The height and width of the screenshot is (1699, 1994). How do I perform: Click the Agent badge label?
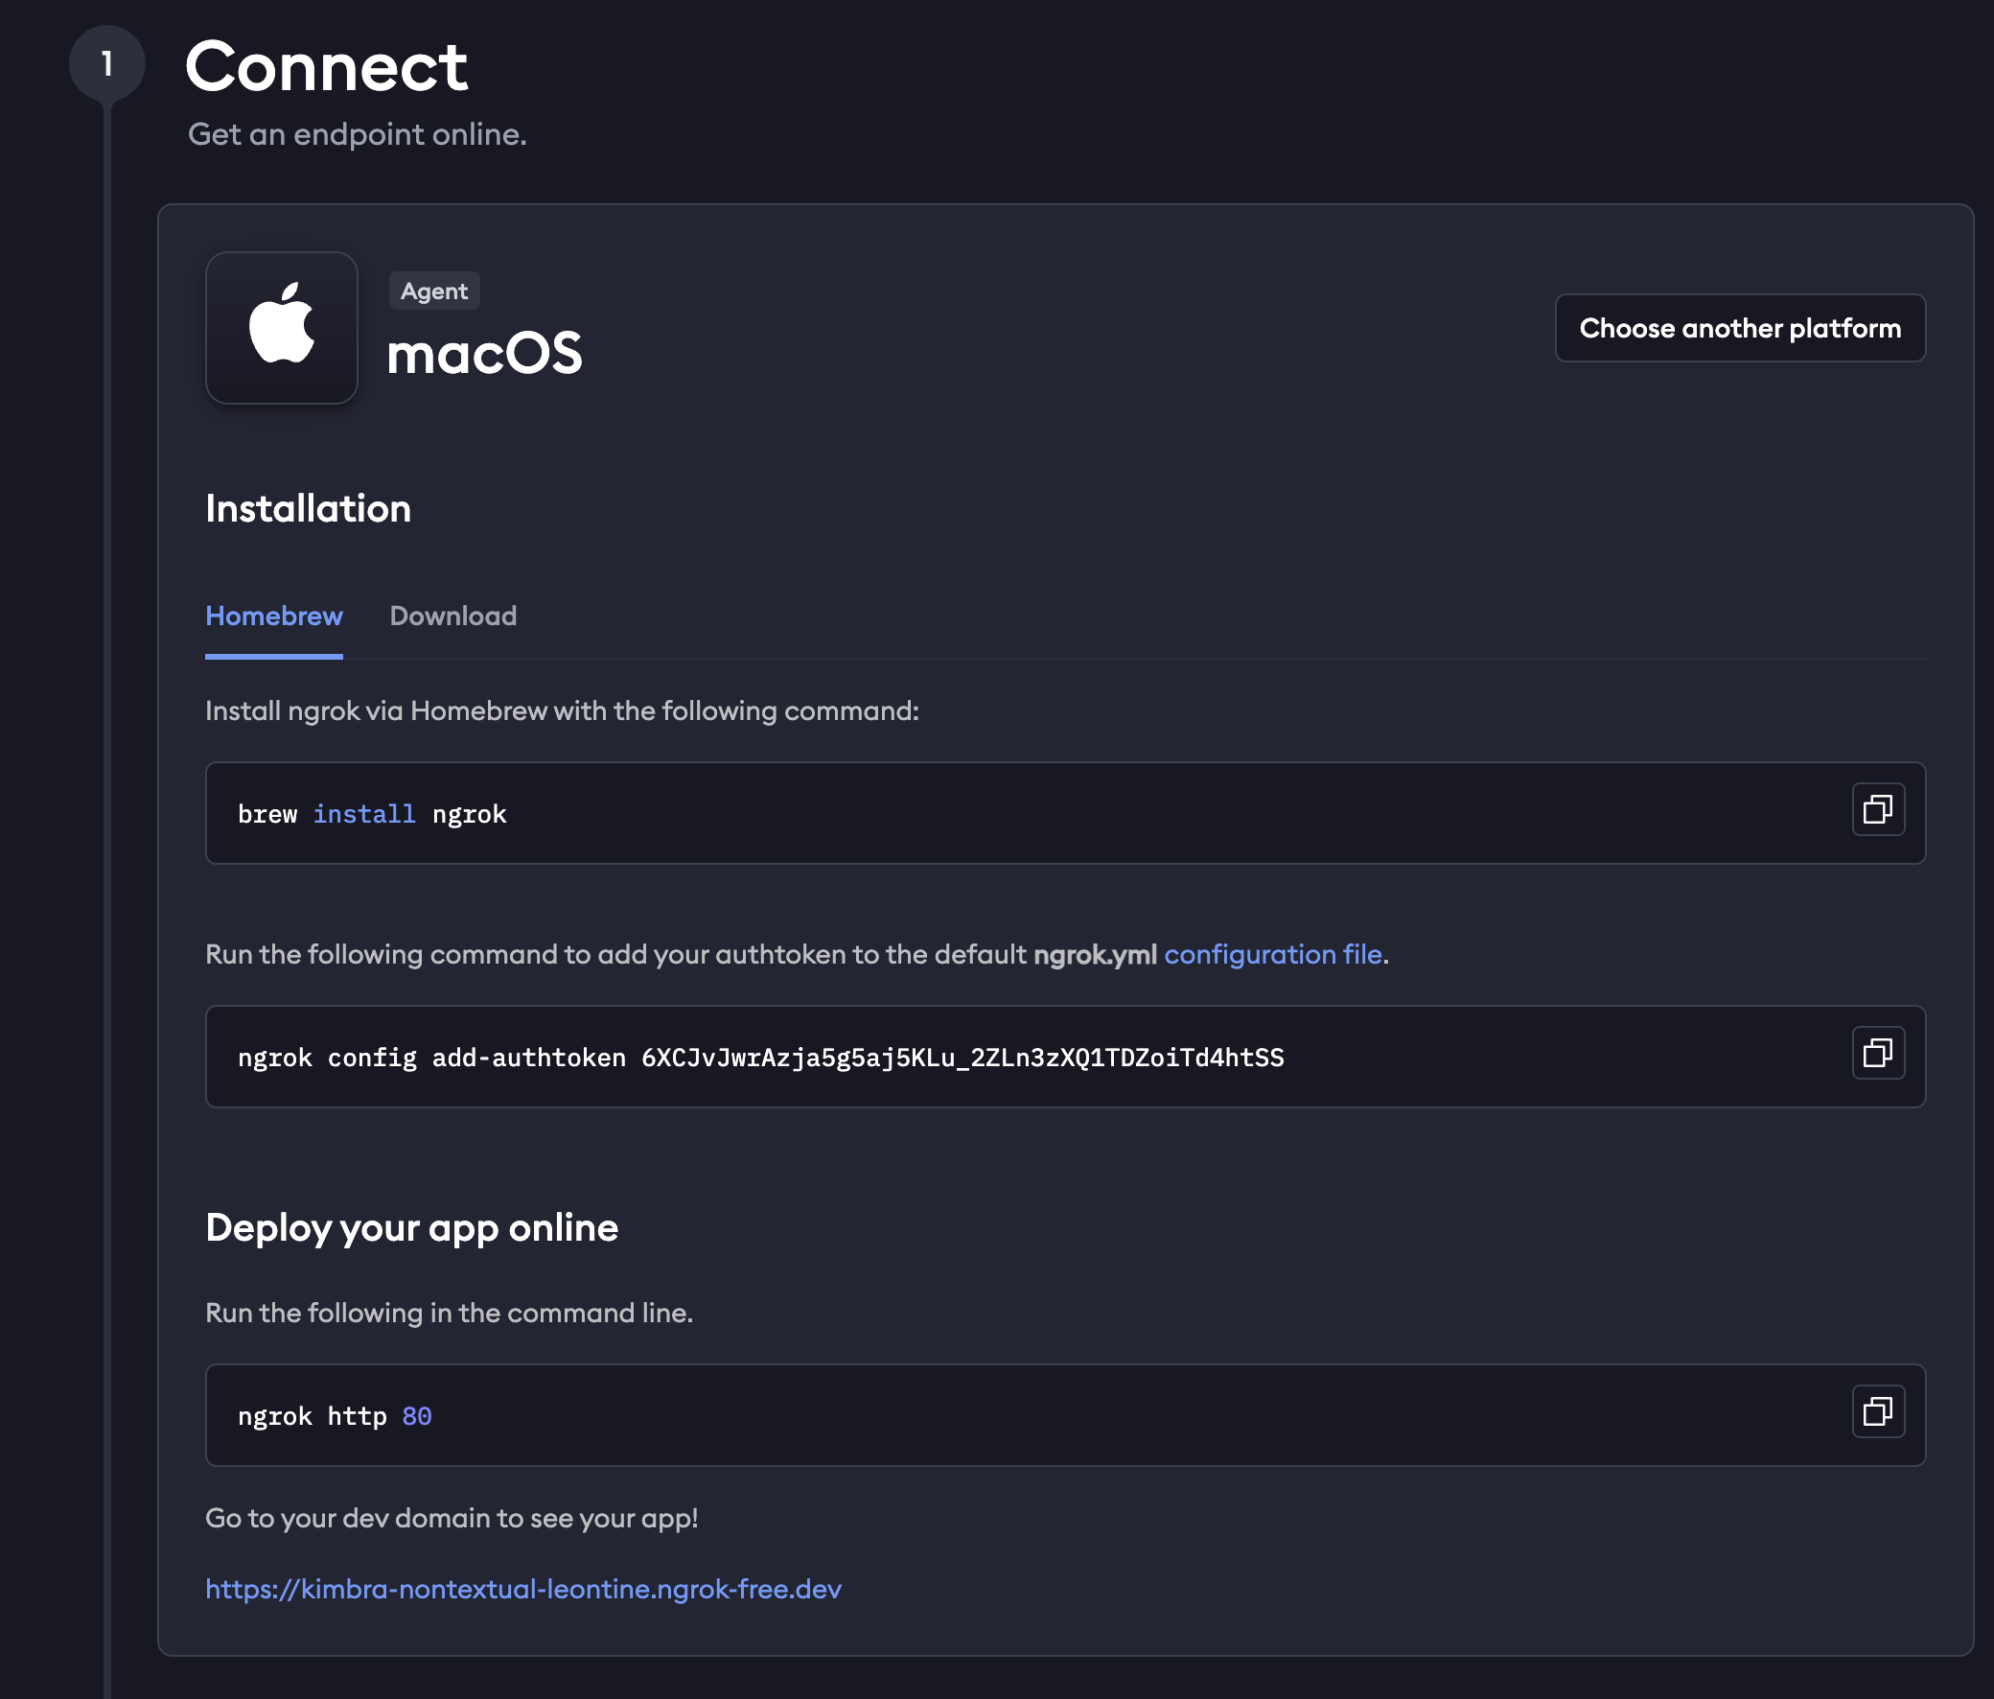coord(434,291)
